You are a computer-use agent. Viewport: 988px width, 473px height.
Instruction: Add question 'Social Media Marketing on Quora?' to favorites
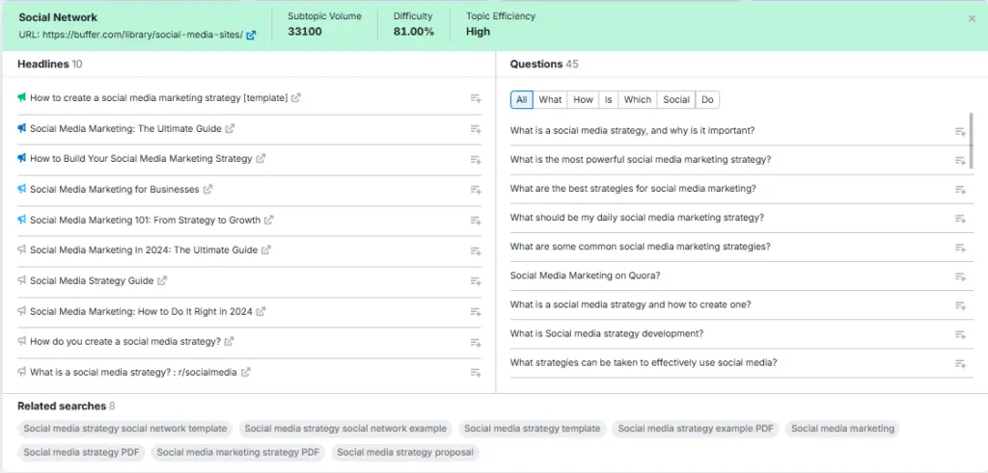[960, 276]
